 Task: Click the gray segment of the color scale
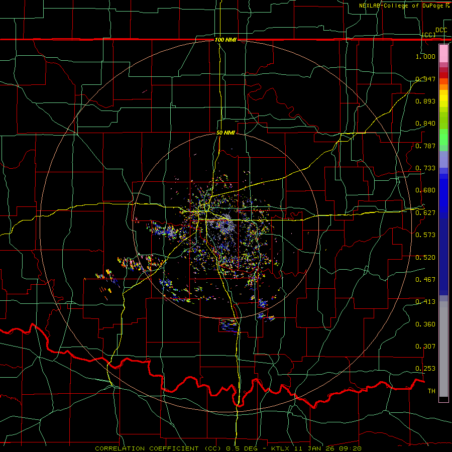(443, 349)
